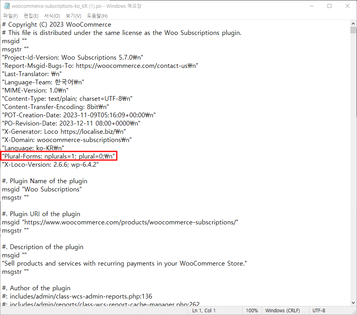Click the vertical scrollbar thumb
Viewport: 357px width, 315px height.
(x=353, y=30)
